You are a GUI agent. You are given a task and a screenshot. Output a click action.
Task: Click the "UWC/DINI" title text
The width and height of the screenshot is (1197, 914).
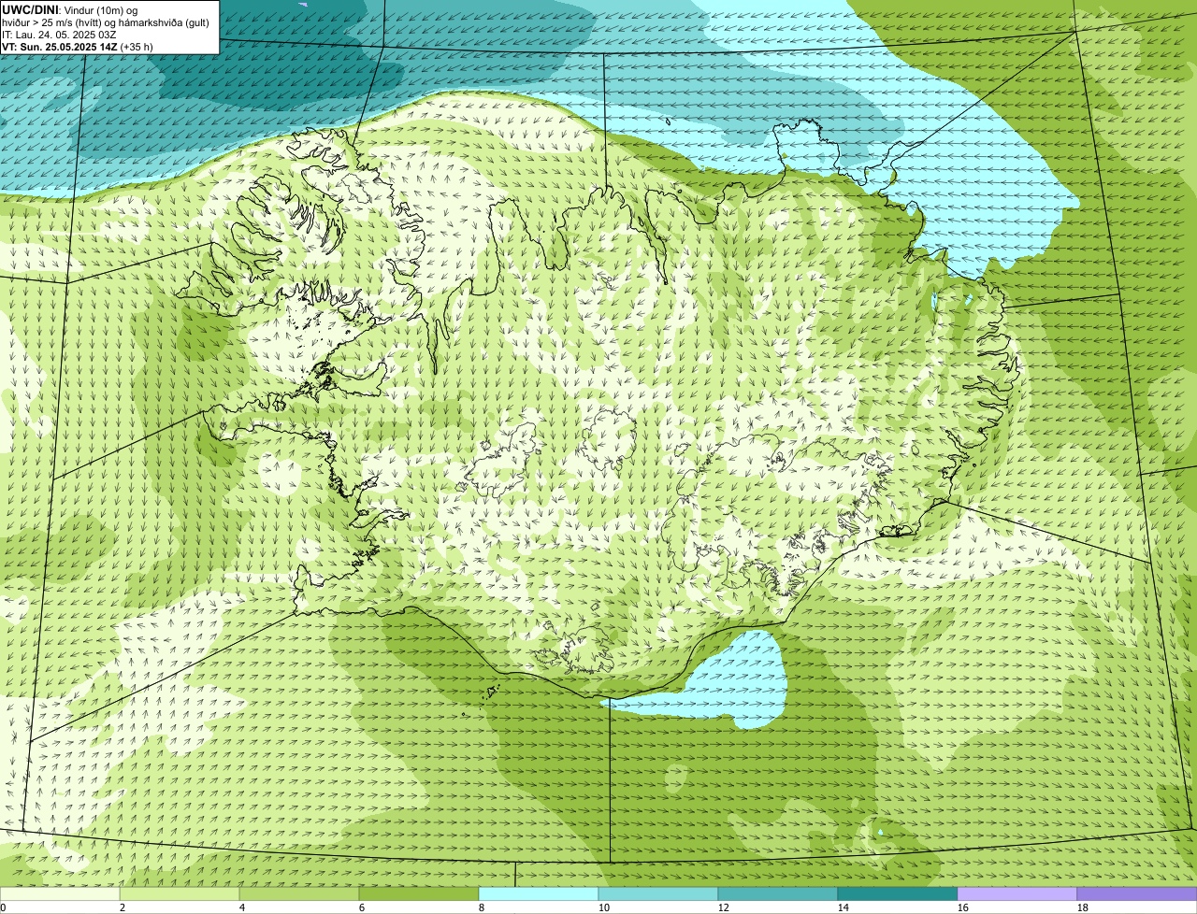(30, 9)
